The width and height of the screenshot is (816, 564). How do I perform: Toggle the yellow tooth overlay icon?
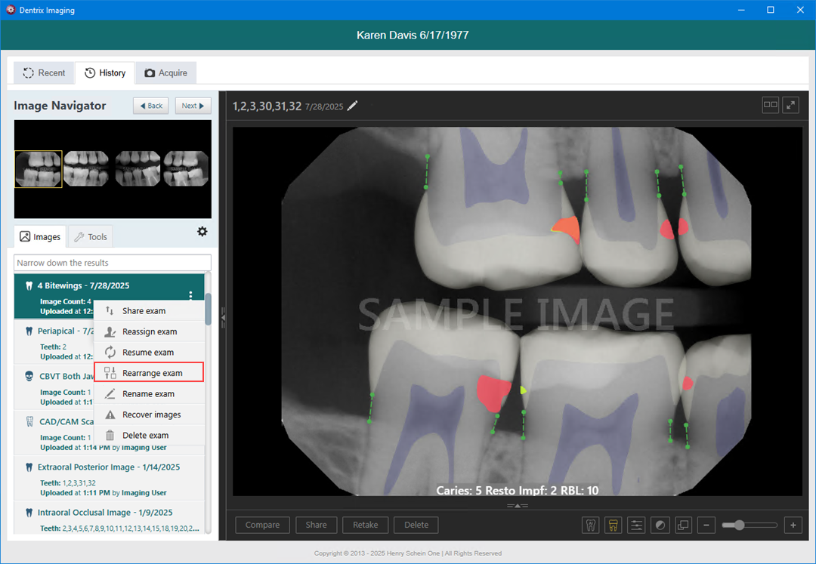(614, 525)
